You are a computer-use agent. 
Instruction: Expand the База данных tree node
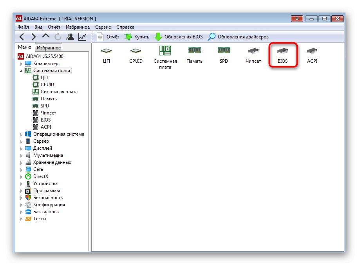tap(21, 212)
